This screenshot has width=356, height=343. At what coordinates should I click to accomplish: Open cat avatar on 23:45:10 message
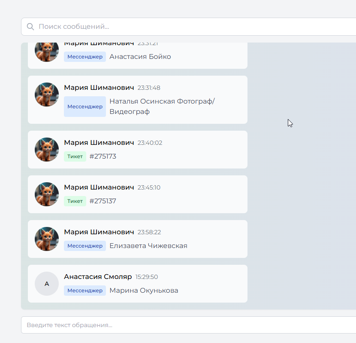pos(47,194)
